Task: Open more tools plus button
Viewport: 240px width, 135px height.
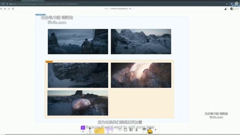Action: click(x=156, y=130)
